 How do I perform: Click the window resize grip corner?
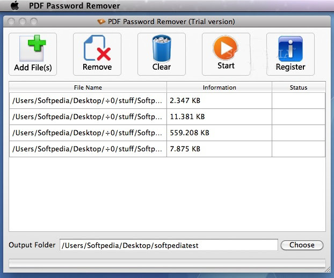coord(328,269)
